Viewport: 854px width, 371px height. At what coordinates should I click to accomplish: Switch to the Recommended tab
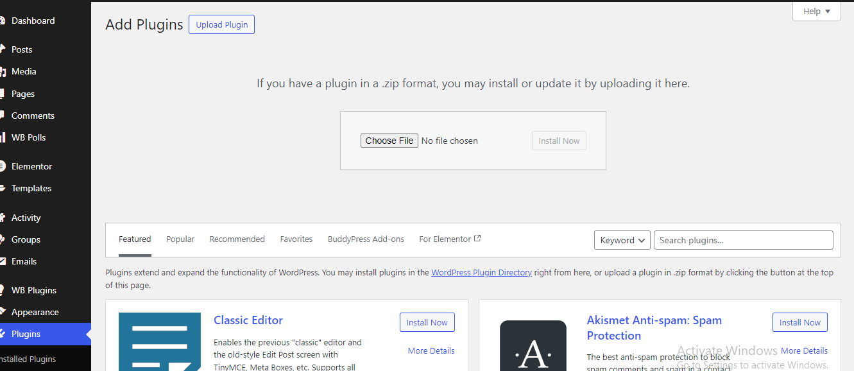(x=237, y=239)
